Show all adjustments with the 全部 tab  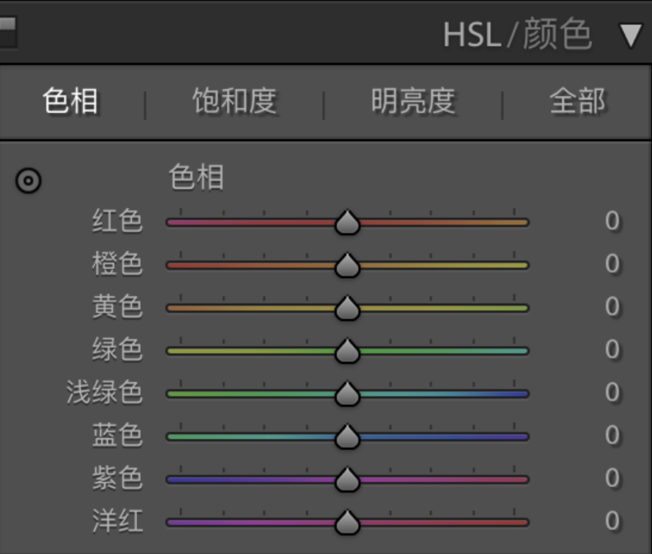point(577,101)
